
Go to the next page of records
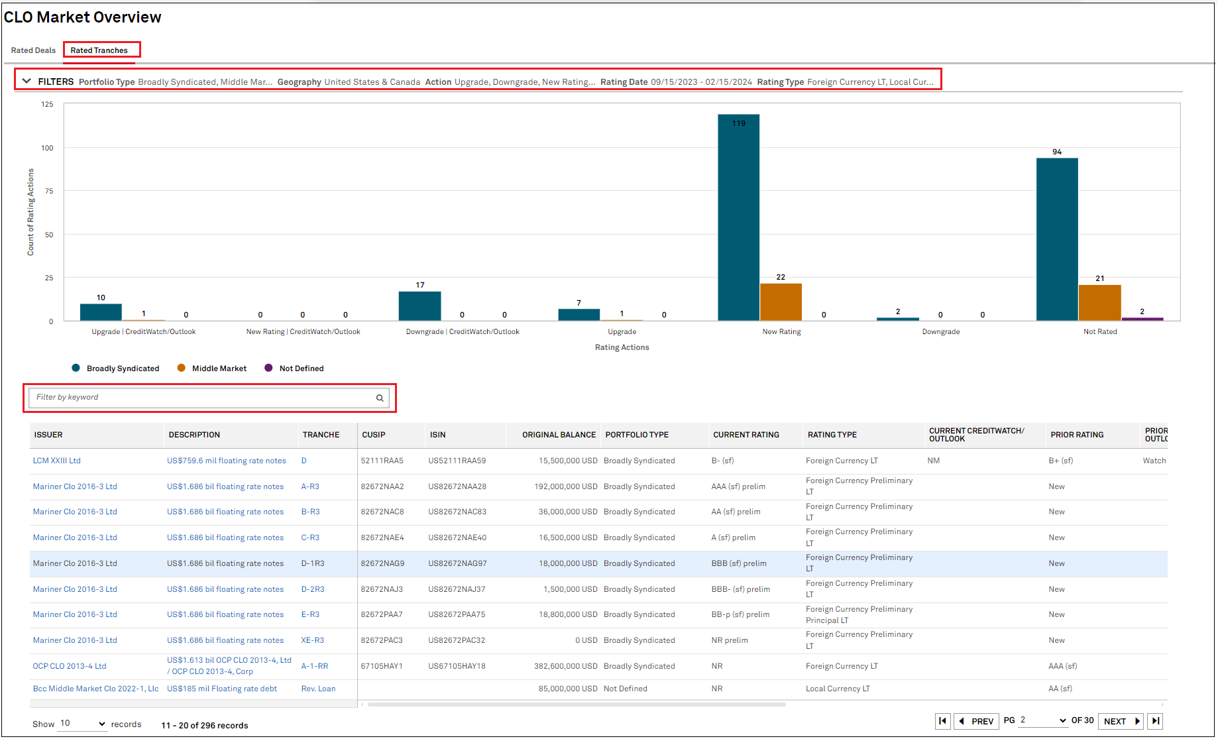(1121, 721)
